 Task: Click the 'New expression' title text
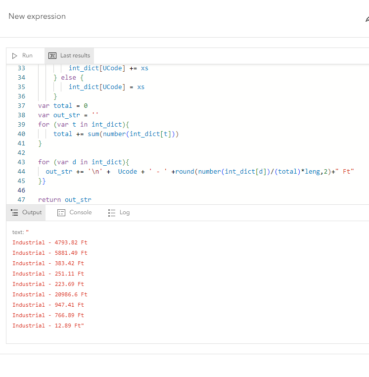pyautogui.click(x=37, y=16)
